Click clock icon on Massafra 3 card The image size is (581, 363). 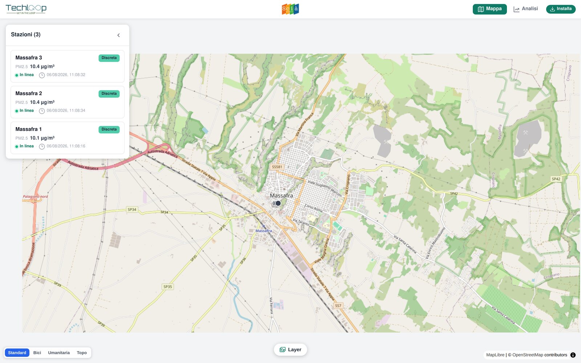42,75
